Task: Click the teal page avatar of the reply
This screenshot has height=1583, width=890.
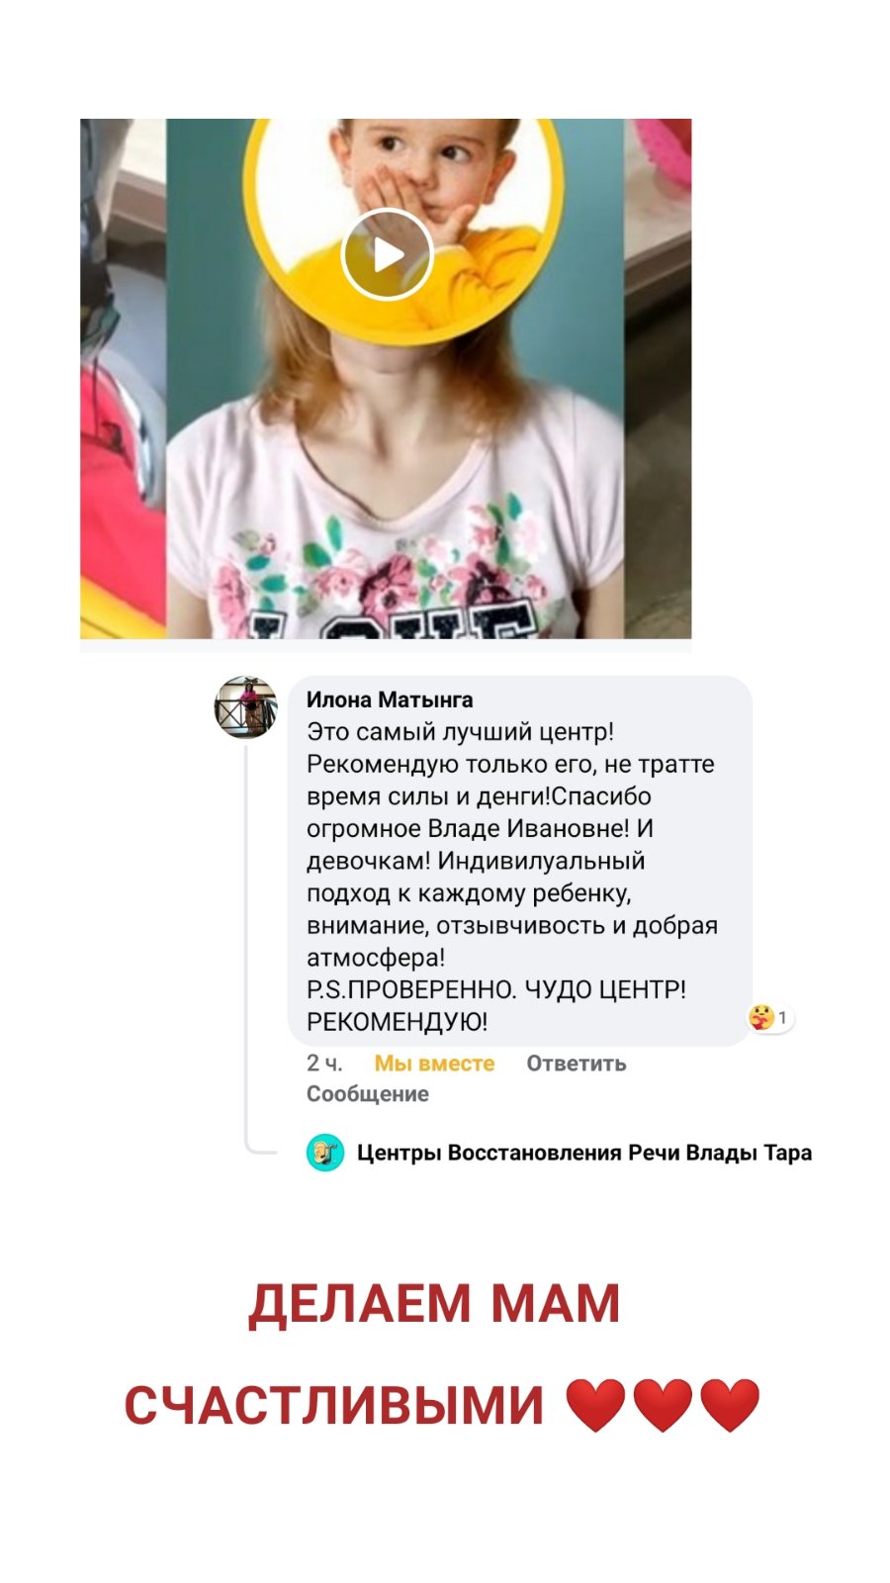Action: (x=325, y=1153)
